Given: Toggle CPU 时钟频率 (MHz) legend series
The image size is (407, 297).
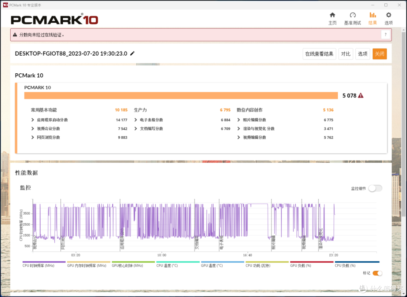Looking at the screenshot, I should [44, 264].
